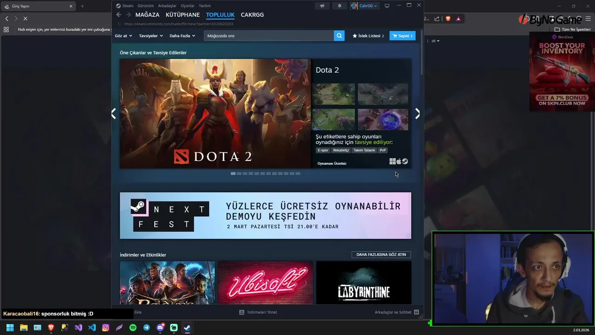Click Arkadaşlar ve Sohbet link
Image resolution: width=595 pixels, height=335 pixels.
point(393,312)
